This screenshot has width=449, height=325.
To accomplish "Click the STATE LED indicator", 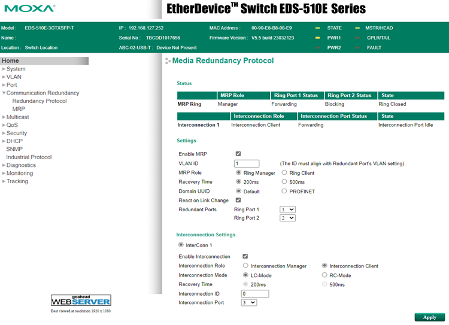I will tap(317, 28).
